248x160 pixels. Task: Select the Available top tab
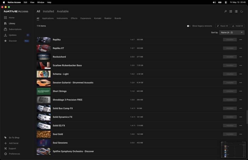(x=63, y=11)
